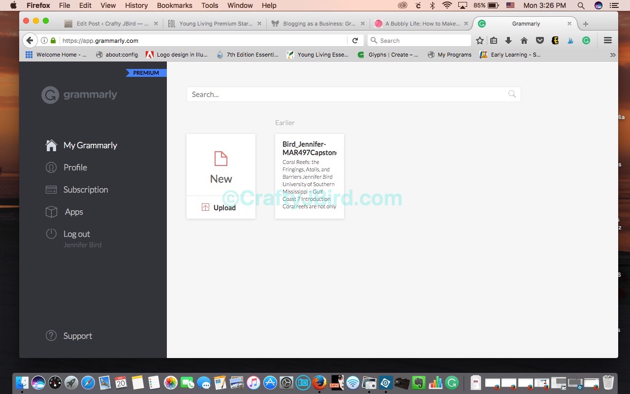Bookmark this page with star icon
The height and width of the screenshot is (394, 630).
pyautogui.click(x=480, y=40)
